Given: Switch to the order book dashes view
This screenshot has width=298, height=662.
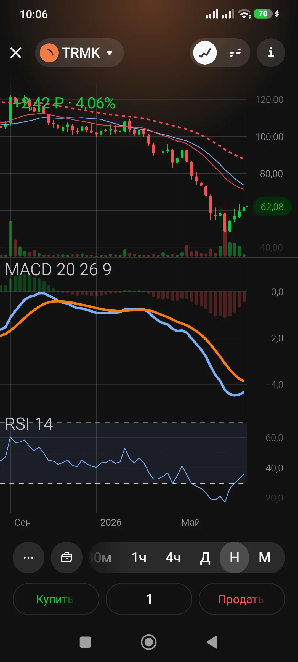Looking at the screenshot, I should (235, 53).
